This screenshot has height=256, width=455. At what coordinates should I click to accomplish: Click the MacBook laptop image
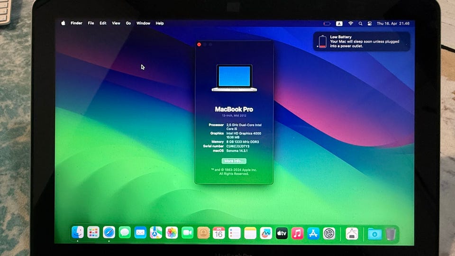pos(234,78)
